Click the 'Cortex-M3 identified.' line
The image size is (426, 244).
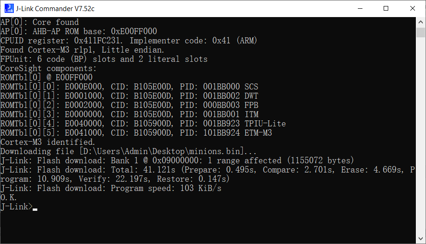coord(48,142)
